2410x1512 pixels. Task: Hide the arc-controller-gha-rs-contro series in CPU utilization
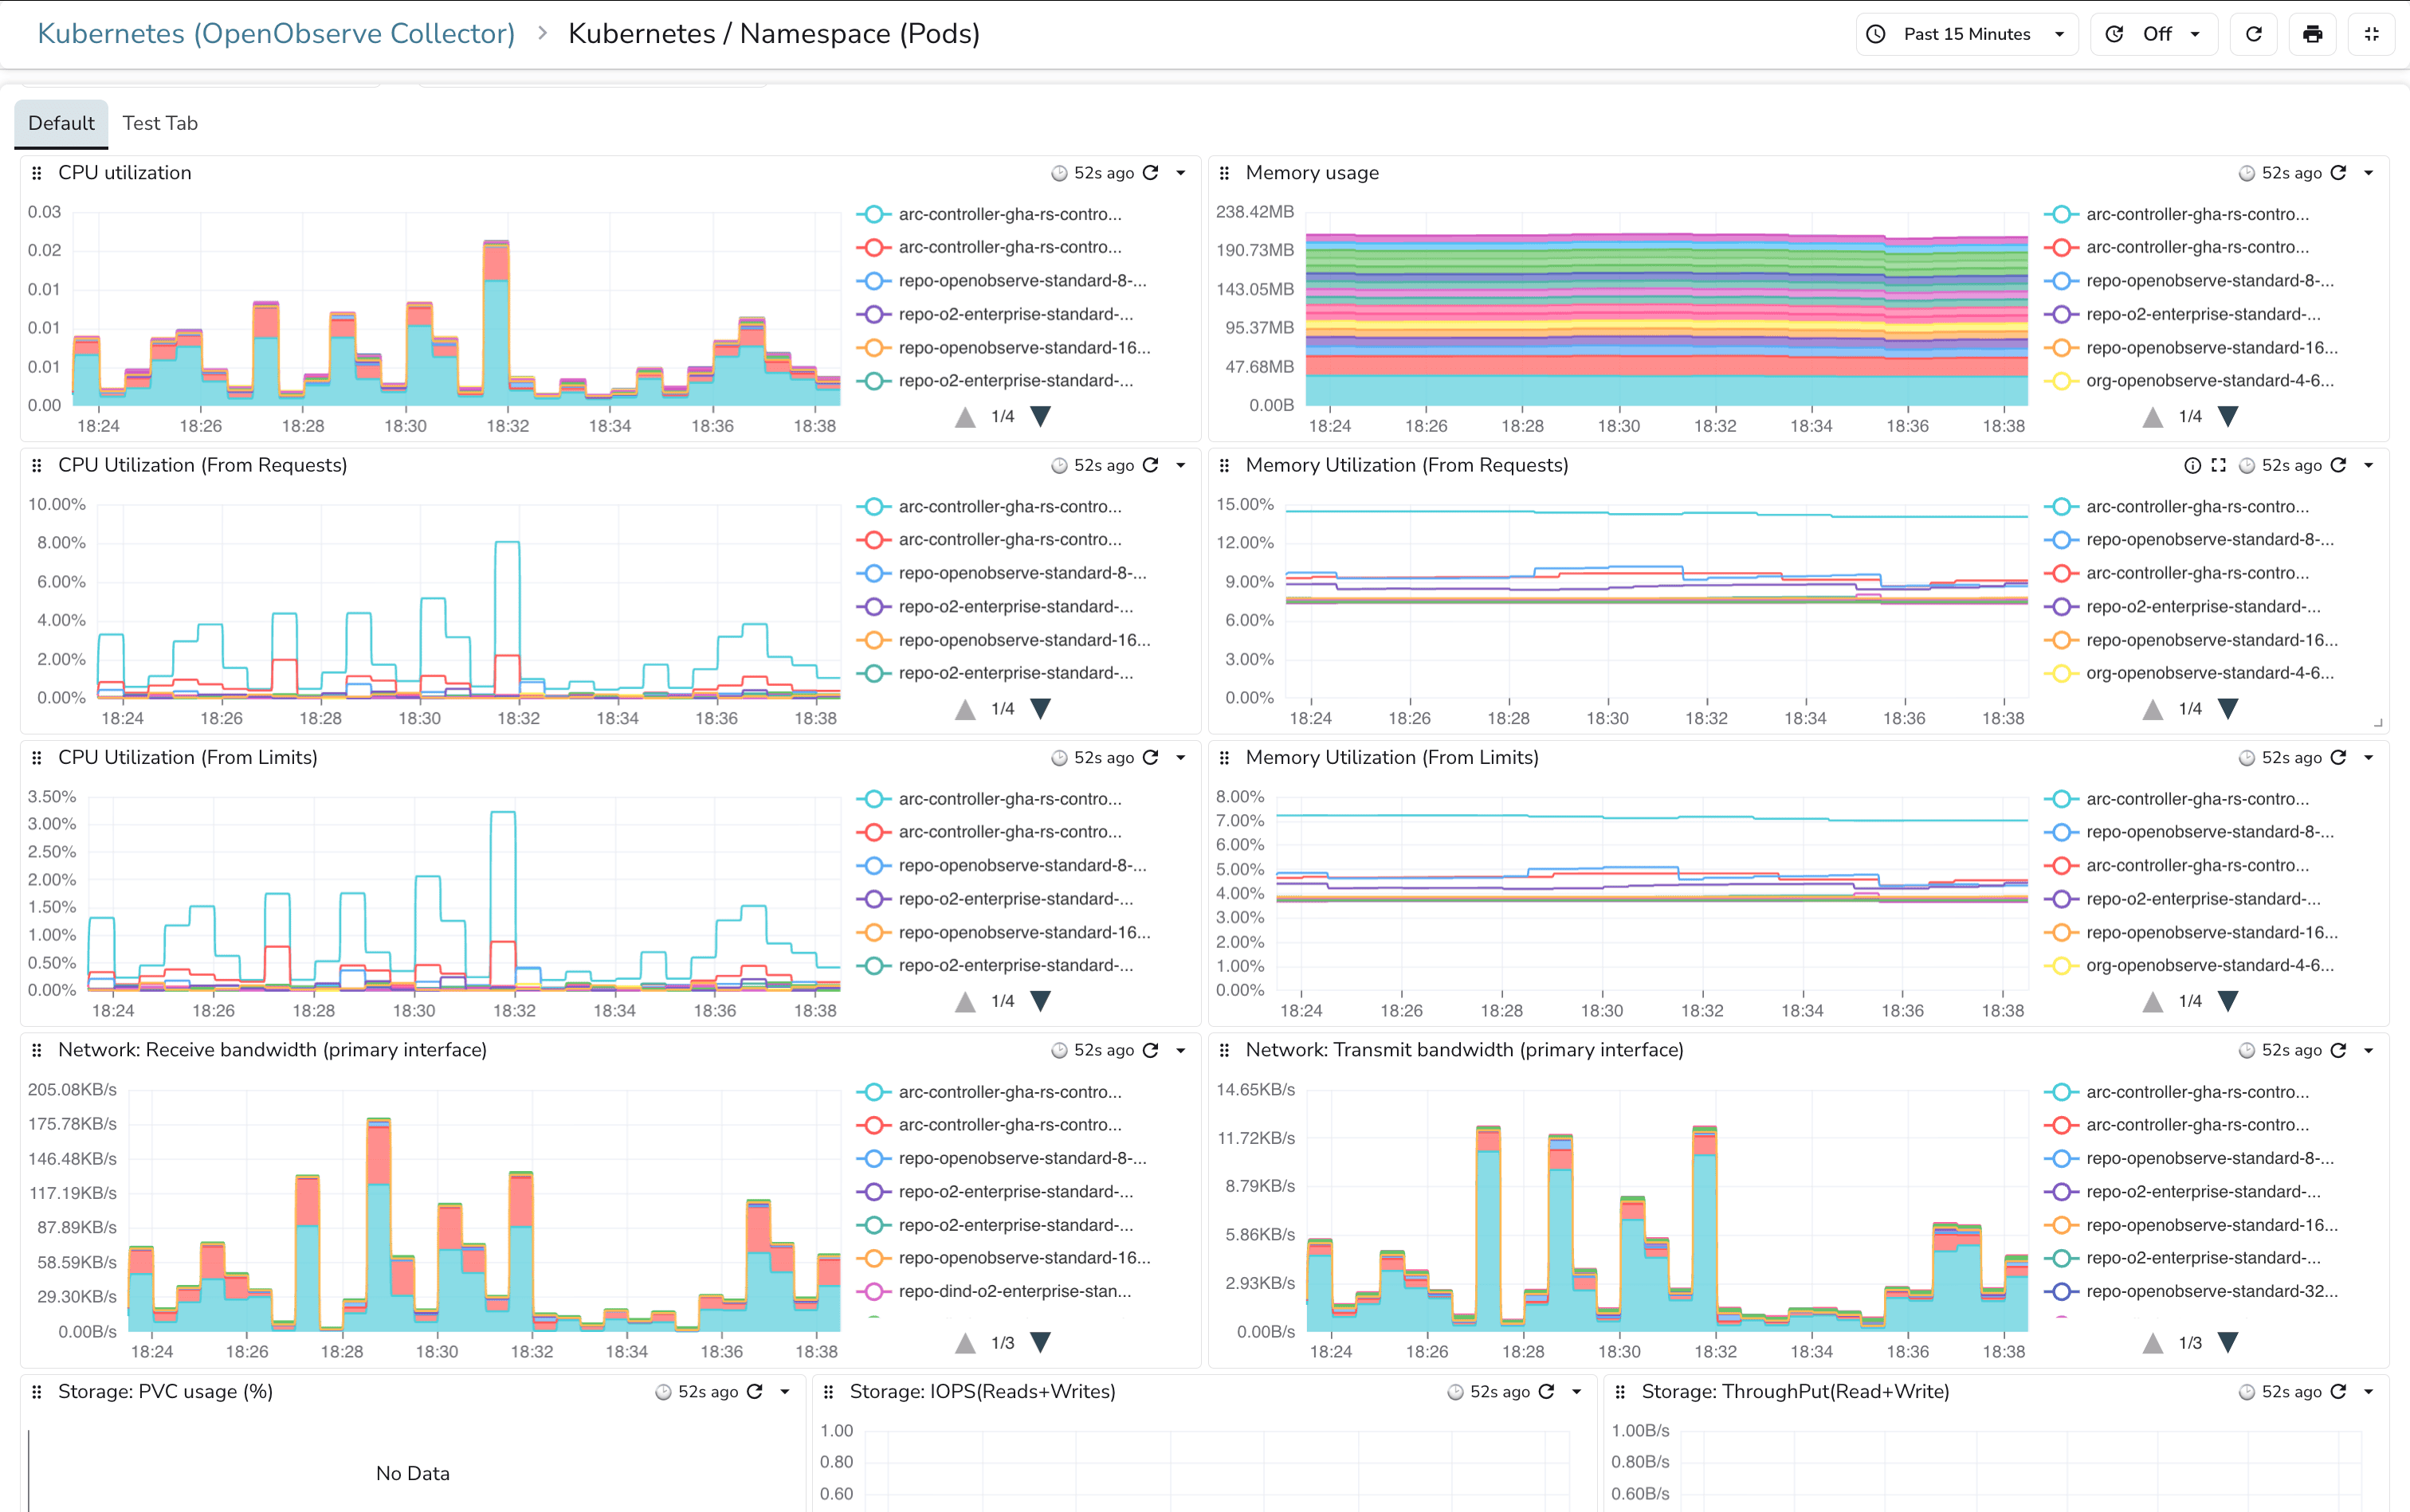[x=1011, y=214]
